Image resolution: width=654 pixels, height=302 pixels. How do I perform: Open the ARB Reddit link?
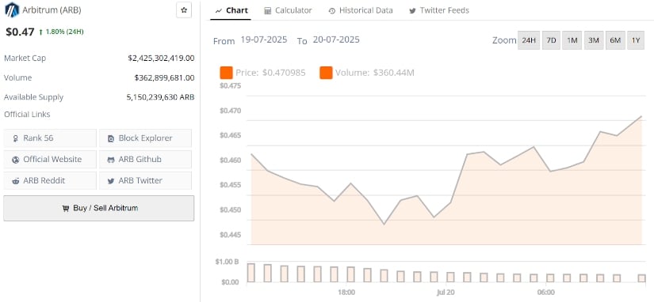50,180
